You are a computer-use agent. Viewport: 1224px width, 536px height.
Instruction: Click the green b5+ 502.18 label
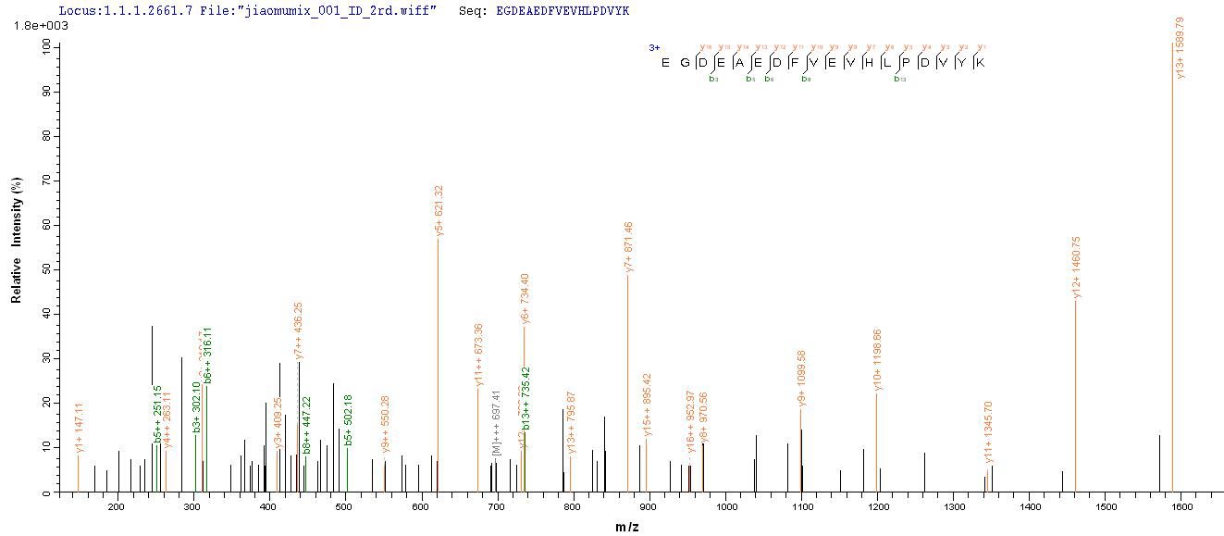coord(348,420)
